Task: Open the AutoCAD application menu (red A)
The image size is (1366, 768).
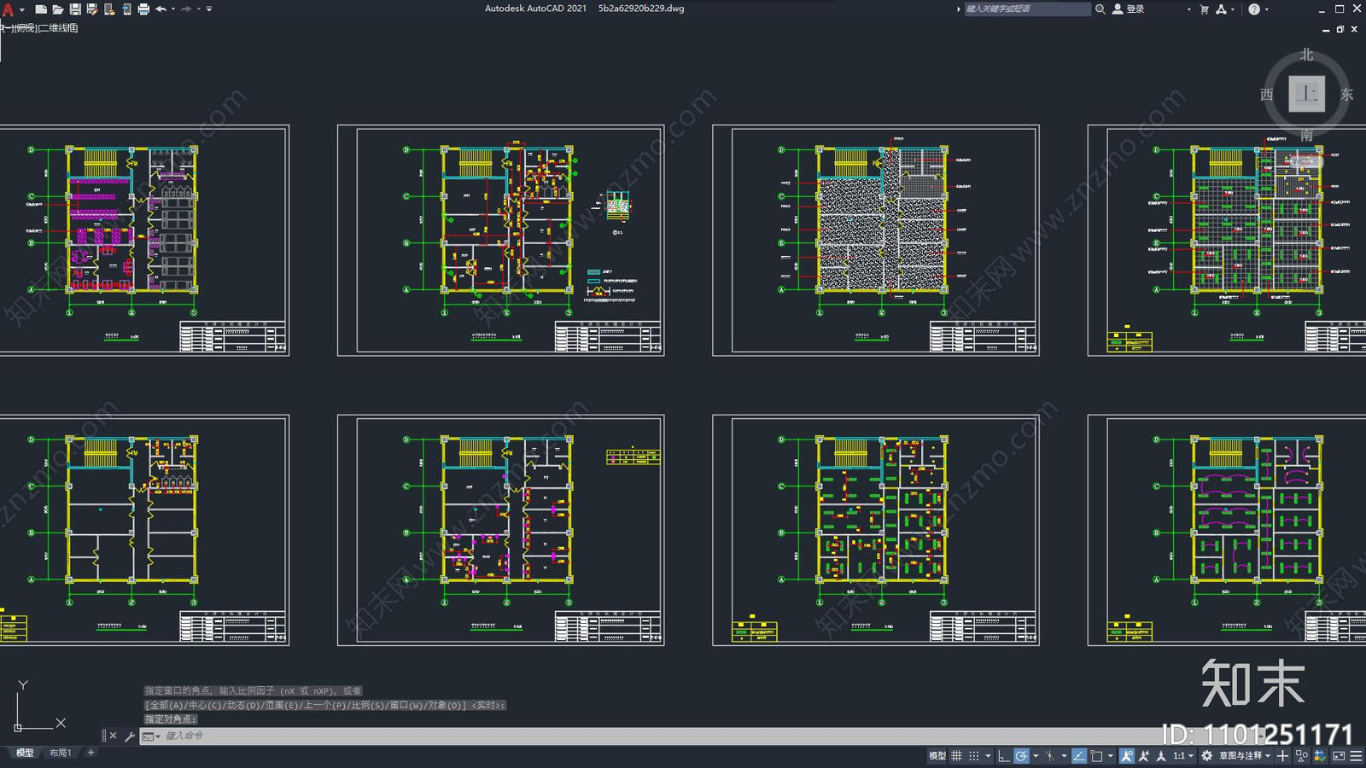Action: point(8,9)
